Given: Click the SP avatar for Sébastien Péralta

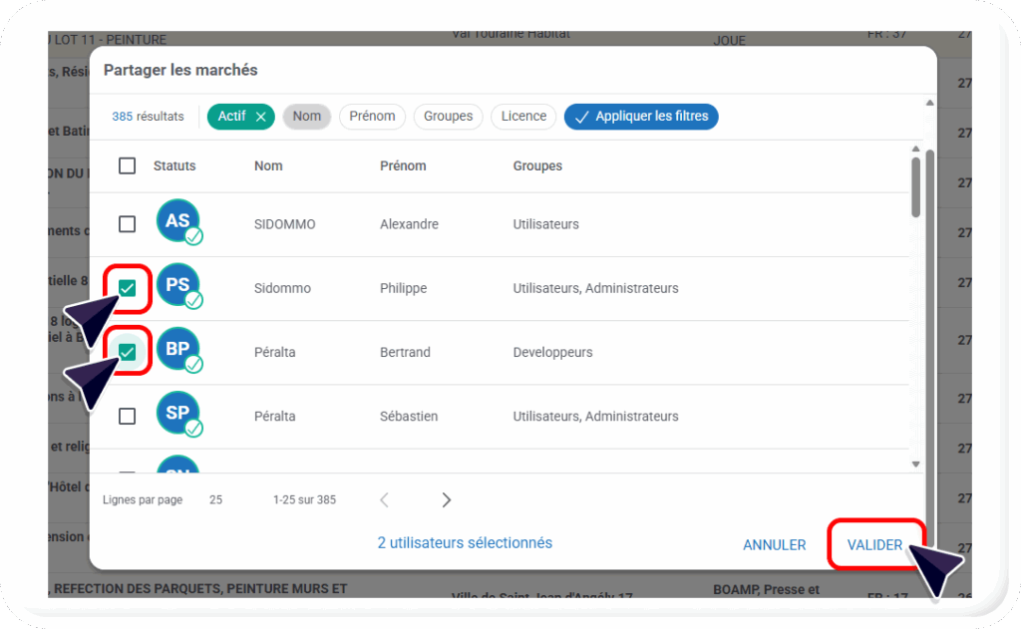Looking at the screenshot, I should (x=178, y=415).
